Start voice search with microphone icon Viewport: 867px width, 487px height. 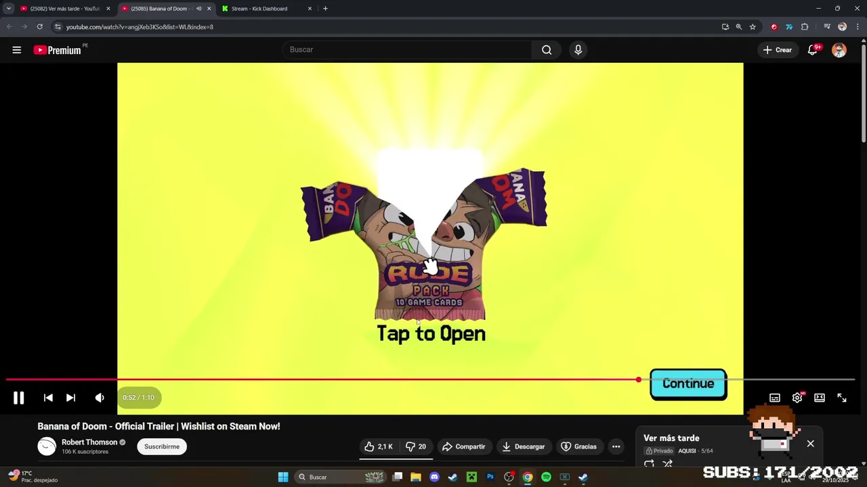[578, 49]
